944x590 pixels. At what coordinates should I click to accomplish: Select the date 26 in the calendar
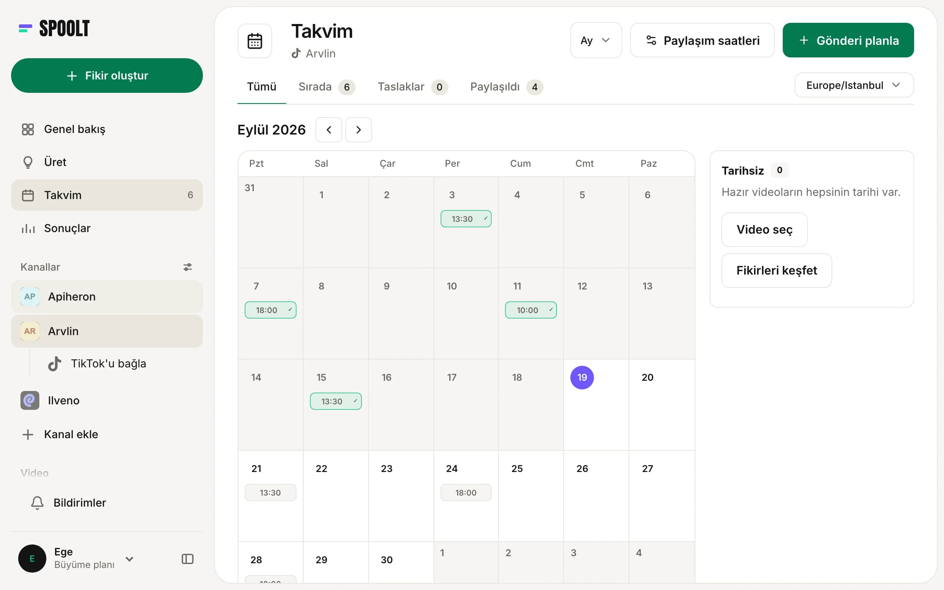tap(582, 469)
